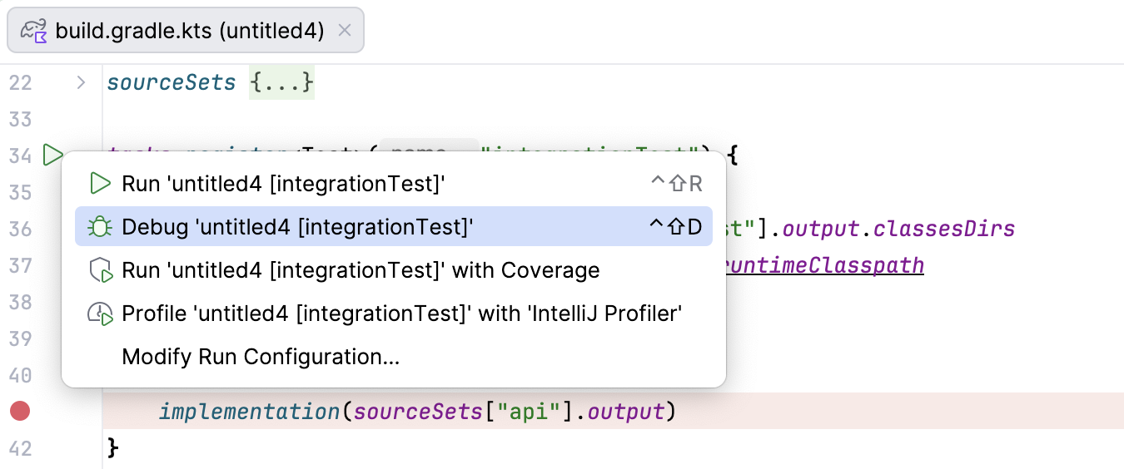Select Run 'untitled4 [integrationTest]' with Coverage
This screenshot has height=469, width=1124.
point(394,270)
